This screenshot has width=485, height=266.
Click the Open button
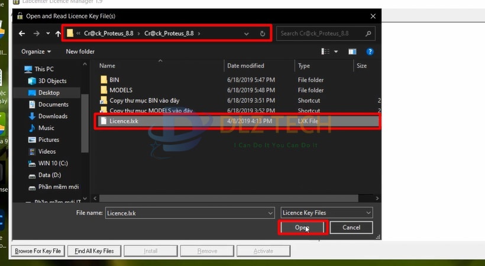pos(302,228)
